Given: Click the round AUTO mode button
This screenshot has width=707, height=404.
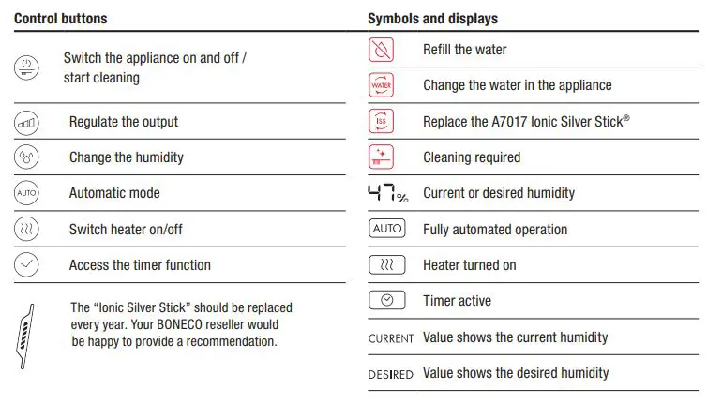Looking at the screenshot, I should [x=26, y=194].
